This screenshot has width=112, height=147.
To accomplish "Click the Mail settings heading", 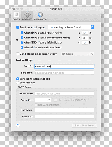I will coord(24,60).
